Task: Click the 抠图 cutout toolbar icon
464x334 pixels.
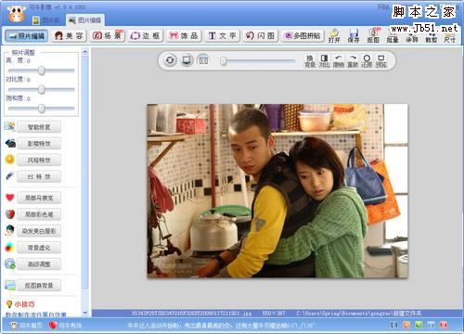Action: click(x=373, y=36)
